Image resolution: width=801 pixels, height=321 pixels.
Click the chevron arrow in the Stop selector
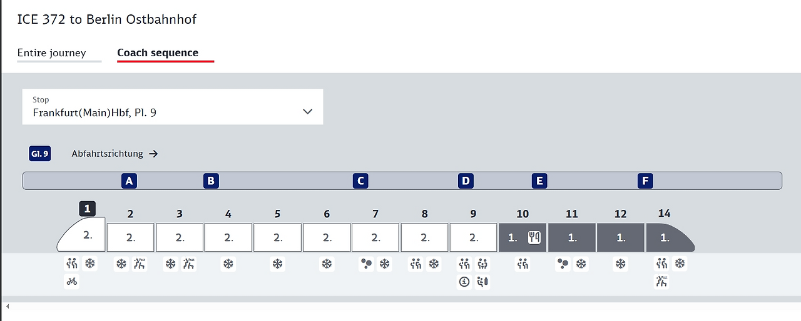[307, 112]
